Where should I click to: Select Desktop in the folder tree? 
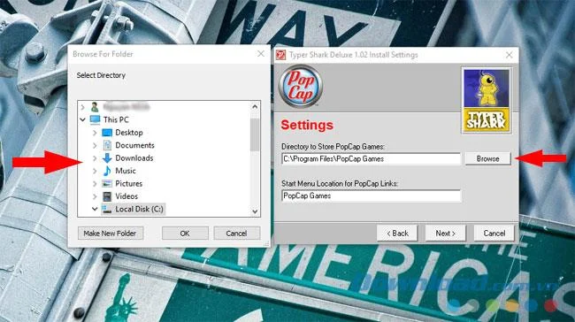click(x=129, y=133)
